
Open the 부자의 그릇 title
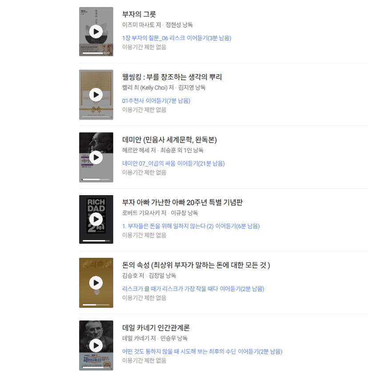point(139,14)
